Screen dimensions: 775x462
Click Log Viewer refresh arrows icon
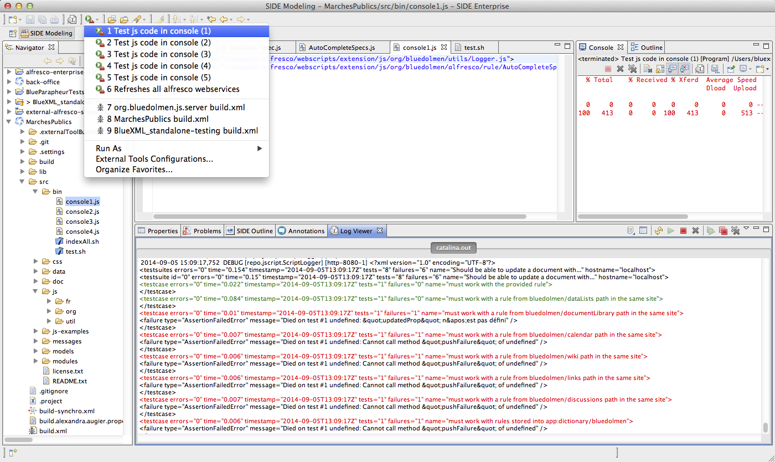[659, 230]
